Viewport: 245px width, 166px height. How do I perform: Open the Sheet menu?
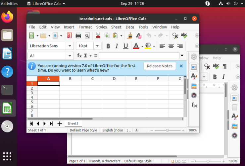pyautogui.click(x=116, y=27)
